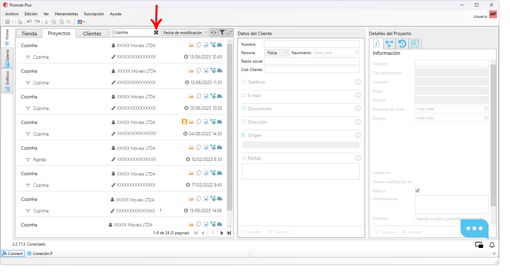Click the client Nombre input field
Viewport: 510px width, 276px height.
(312, 44)
